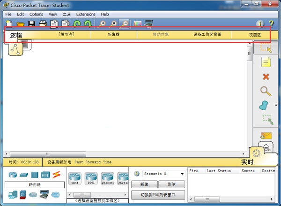Select the Routers device category

[x=13, y=175]
